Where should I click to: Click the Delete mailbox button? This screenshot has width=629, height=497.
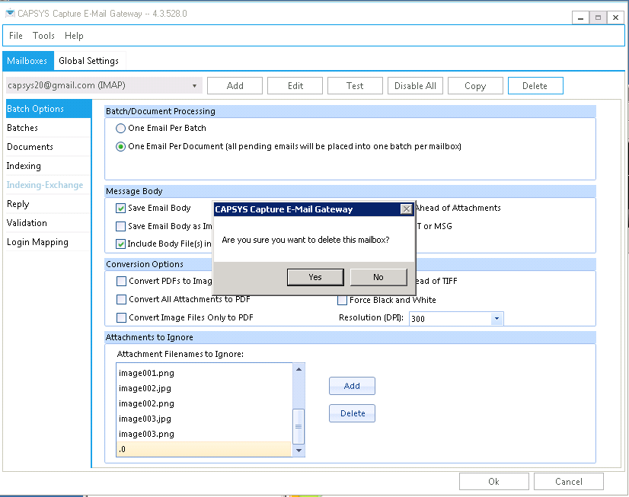535,86
